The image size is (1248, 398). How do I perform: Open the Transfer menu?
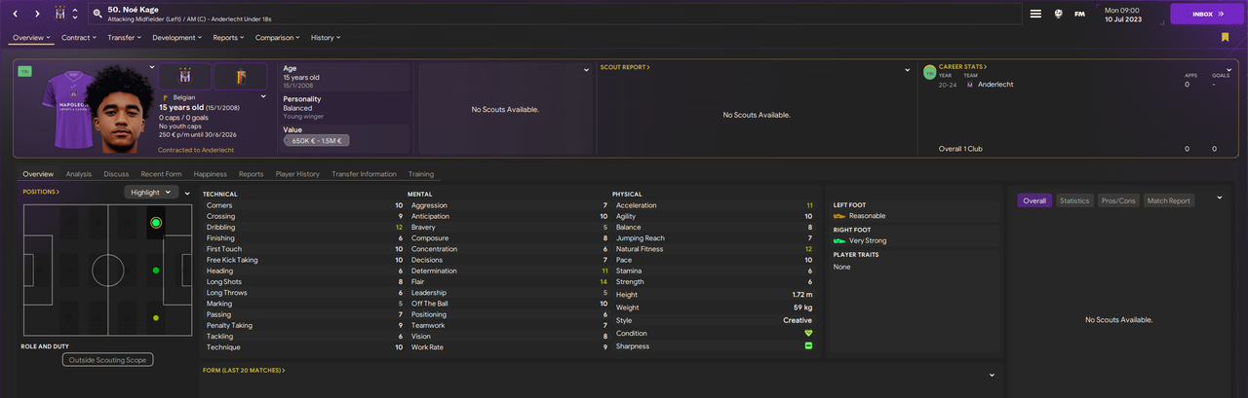tap(124, 37)
